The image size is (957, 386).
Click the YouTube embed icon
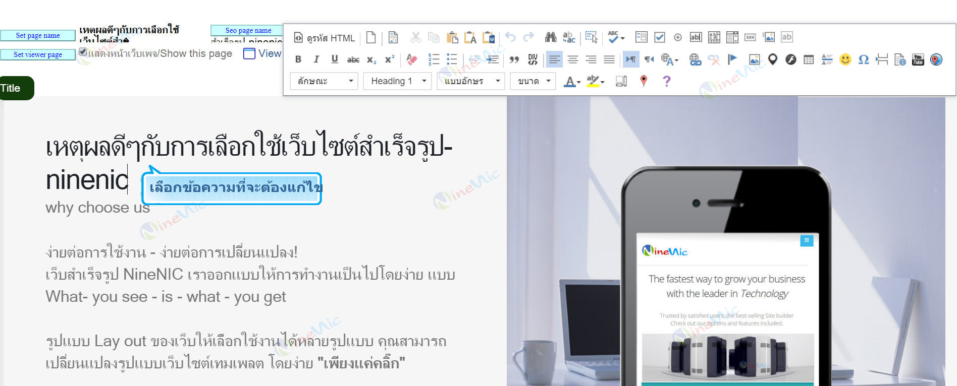[x=918, y=59]
